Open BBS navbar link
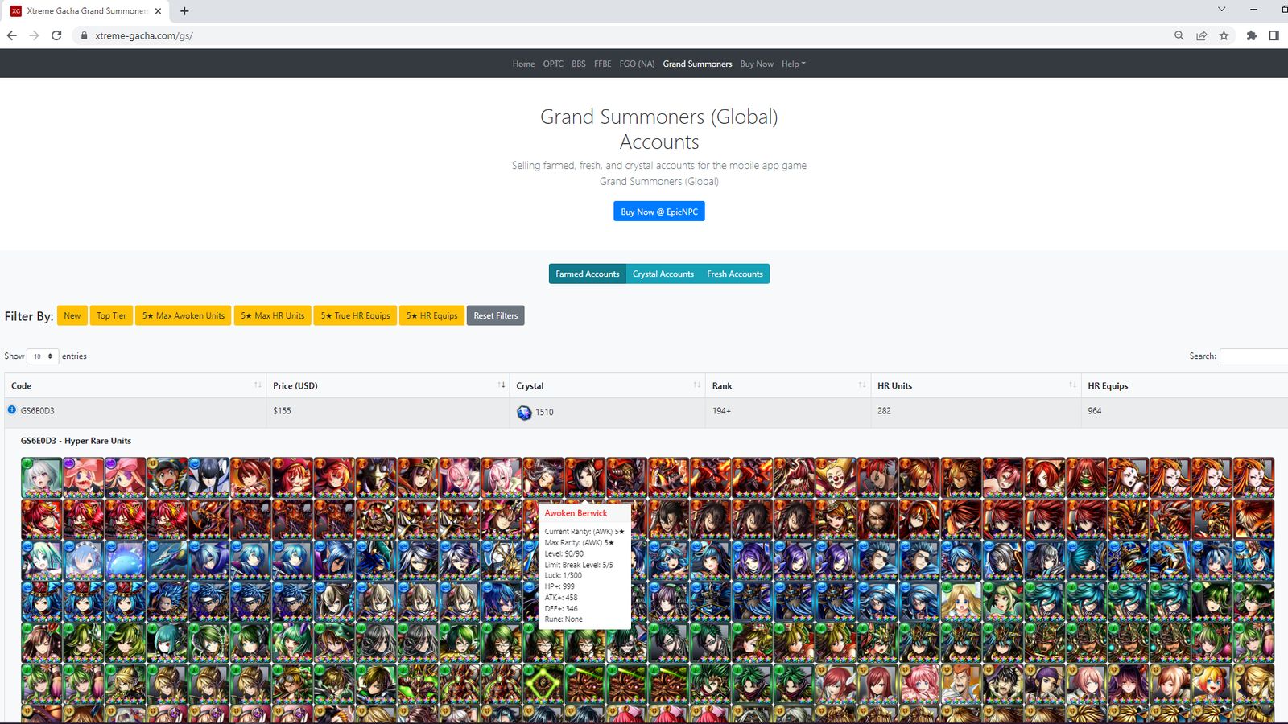 tap(579, 64)
